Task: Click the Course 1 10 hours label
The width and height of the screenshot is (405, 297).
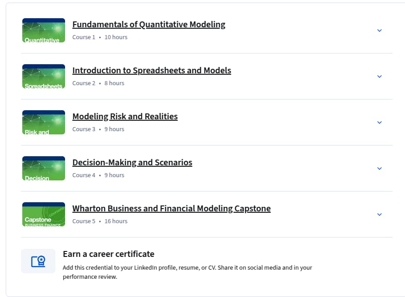Action: coord(100,37)
